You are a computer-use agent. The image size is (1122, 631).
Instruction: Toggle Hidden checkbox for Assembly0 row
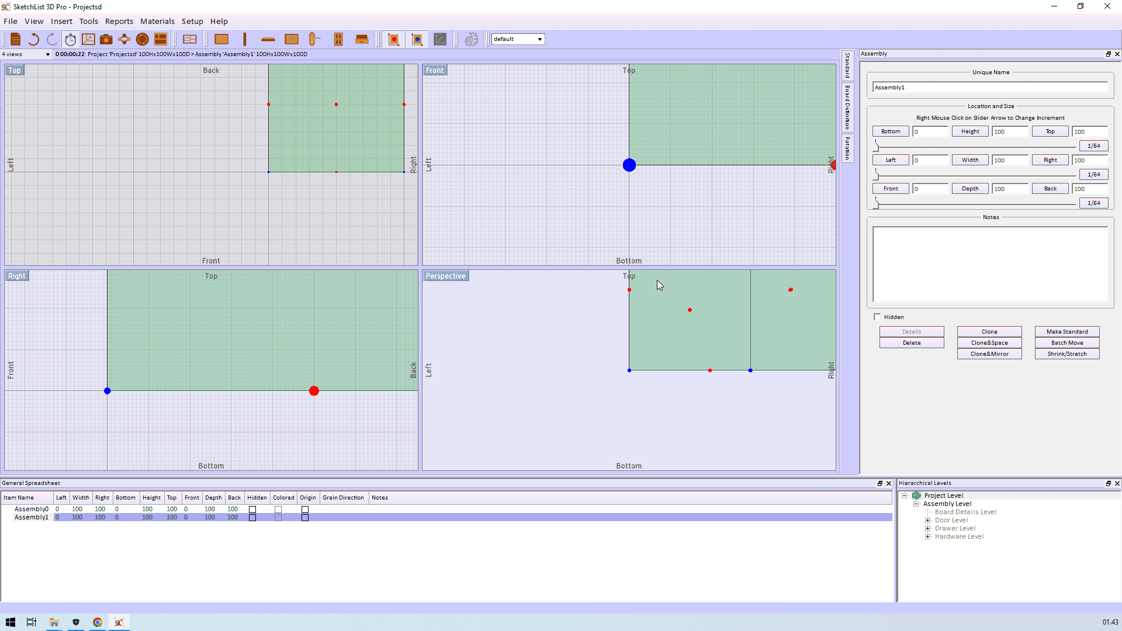(x=252, y=509)
